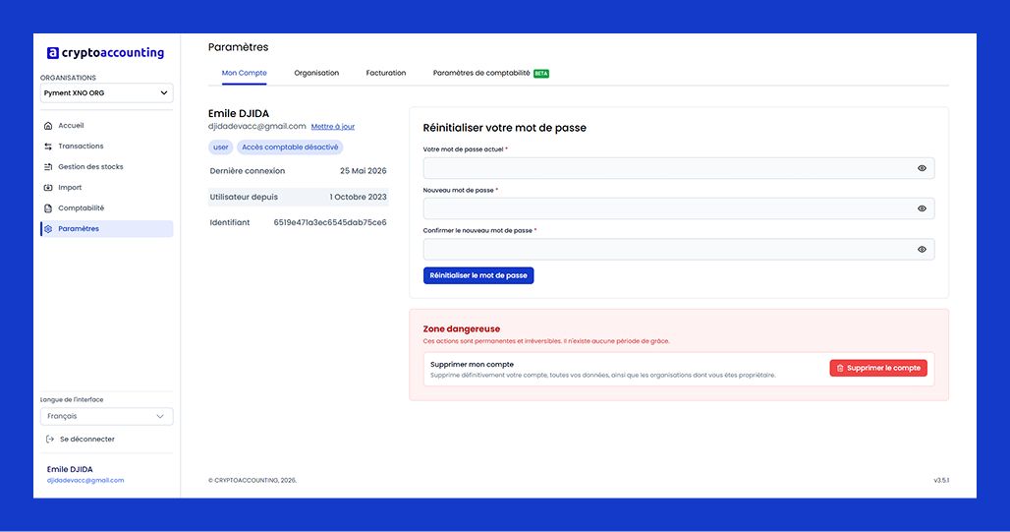Click the Emile DJIDA name in sidebar footer

click(x=70, y=469)
